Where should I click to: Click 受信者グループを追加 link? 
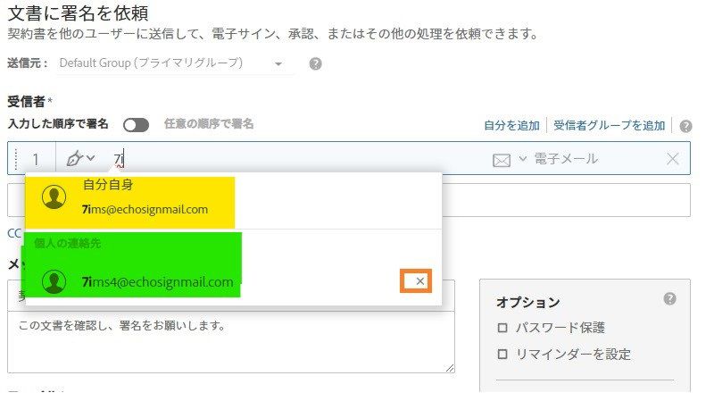coord(610,126)
